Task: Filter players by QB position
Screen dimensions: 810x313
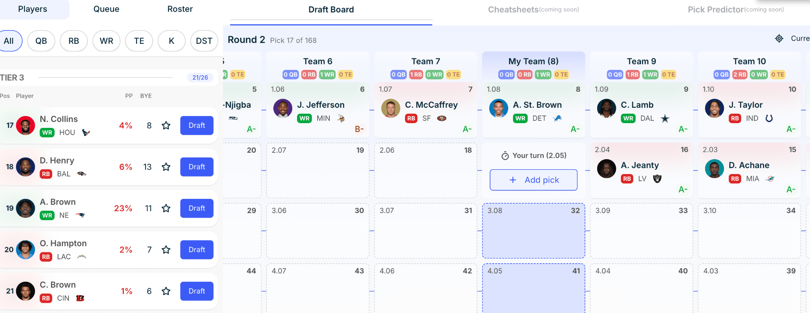Action: point(41,41)
